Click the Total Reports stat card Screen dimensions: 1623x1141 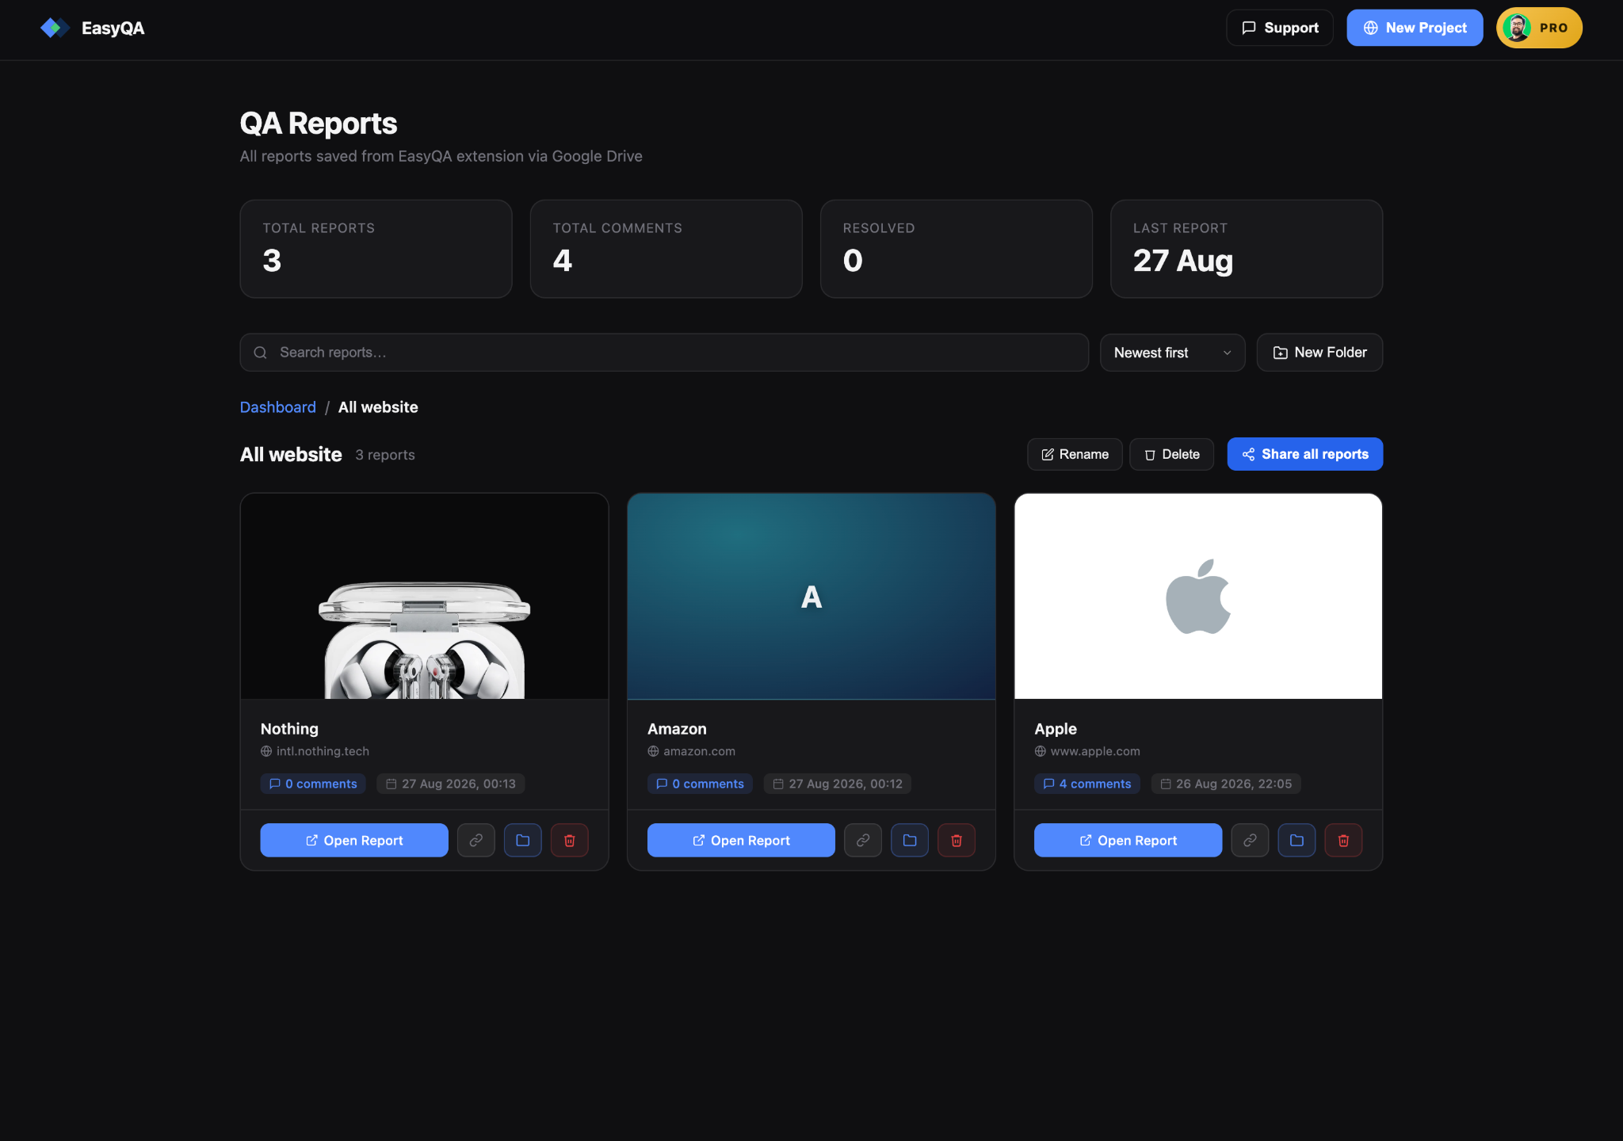(376, 249)
